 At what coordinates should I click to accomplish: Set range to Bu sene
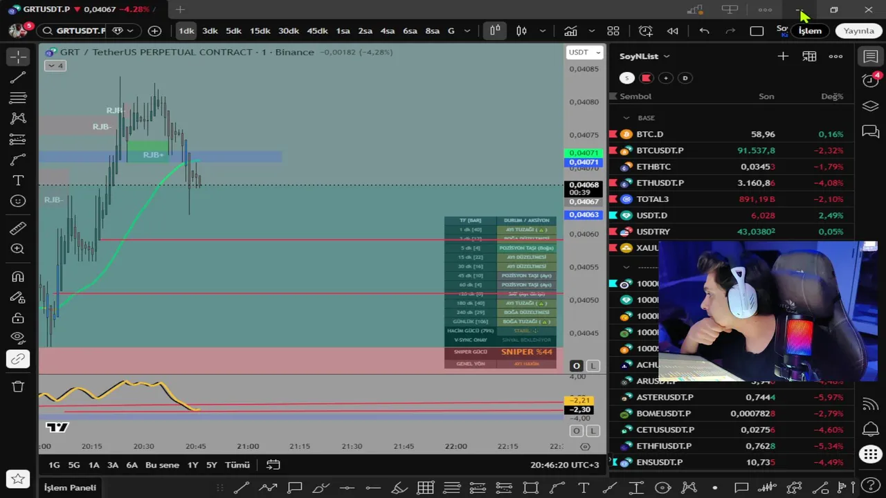pyautogui.click(x=162, y=465)
